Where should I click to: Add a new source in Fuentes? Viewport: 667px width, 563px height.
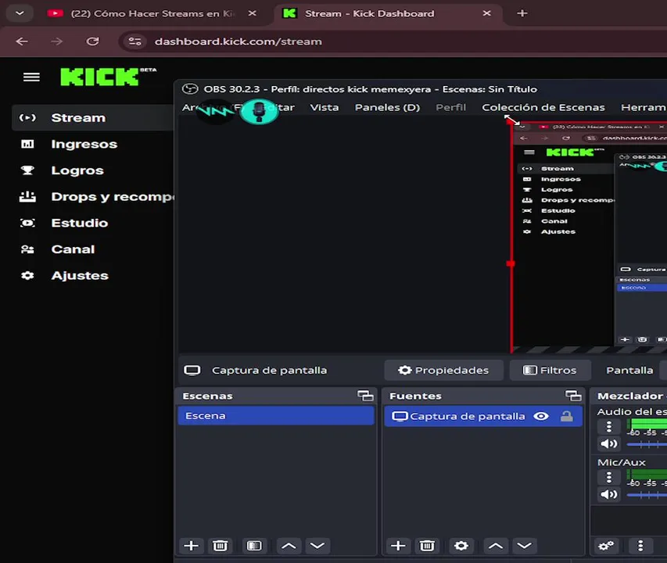click(x=398, y=546)
